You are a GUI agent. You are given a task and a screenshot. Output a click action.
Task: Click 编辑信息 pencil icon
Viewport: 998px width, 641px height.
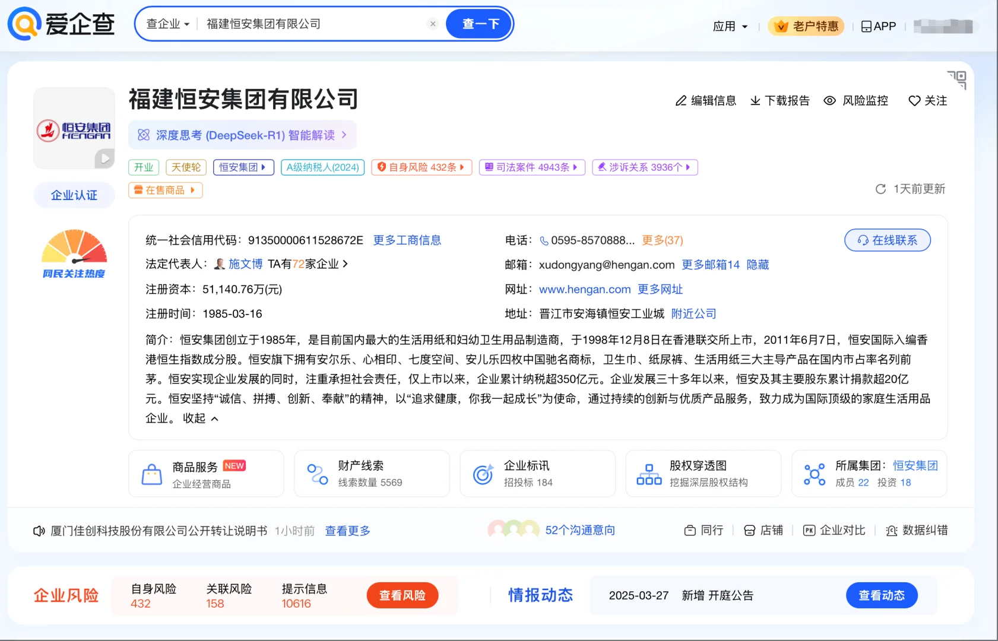click(x=681, y=101)
